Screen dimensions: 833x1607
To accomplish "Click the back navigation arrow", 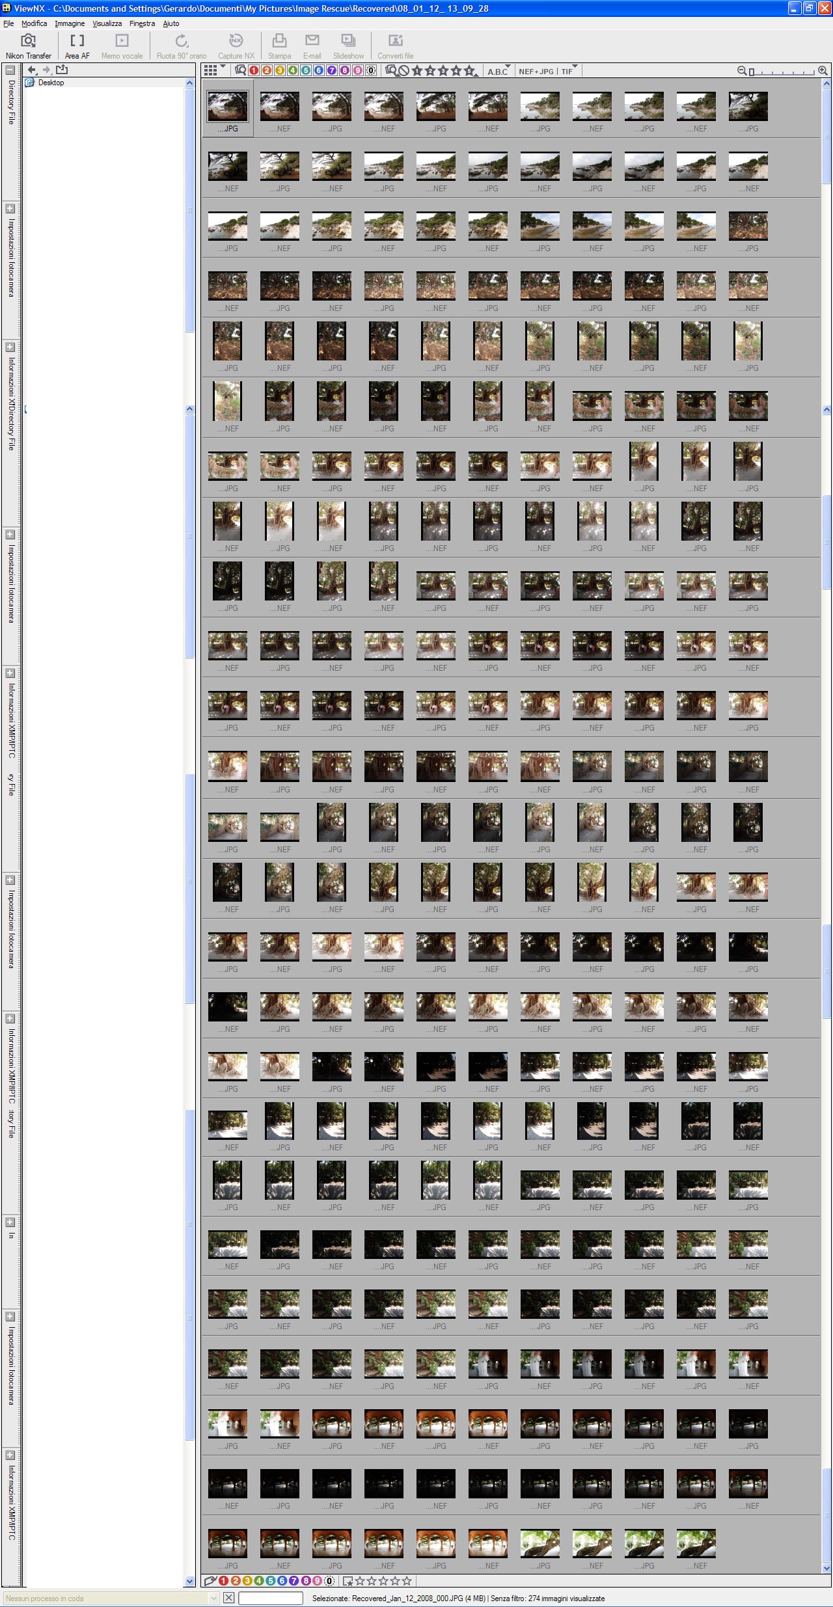I will pos(32,70).
